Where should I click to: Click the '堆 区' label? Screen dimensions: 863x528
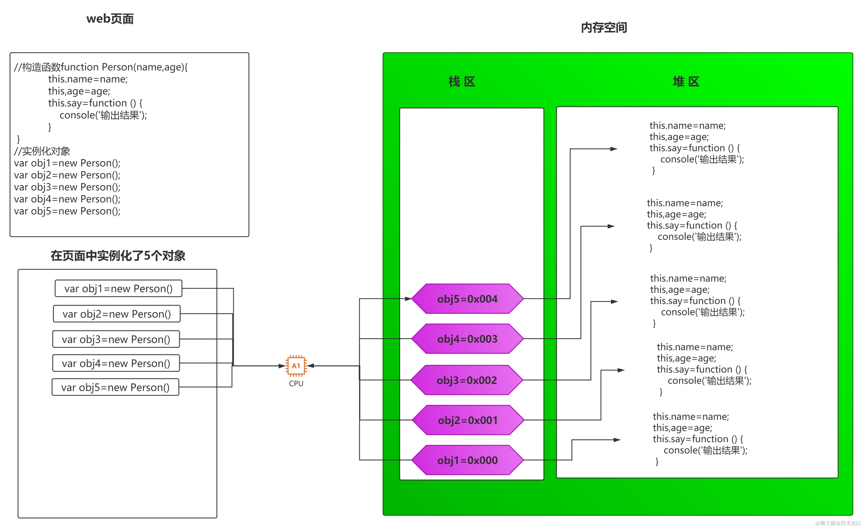point(686,82)
